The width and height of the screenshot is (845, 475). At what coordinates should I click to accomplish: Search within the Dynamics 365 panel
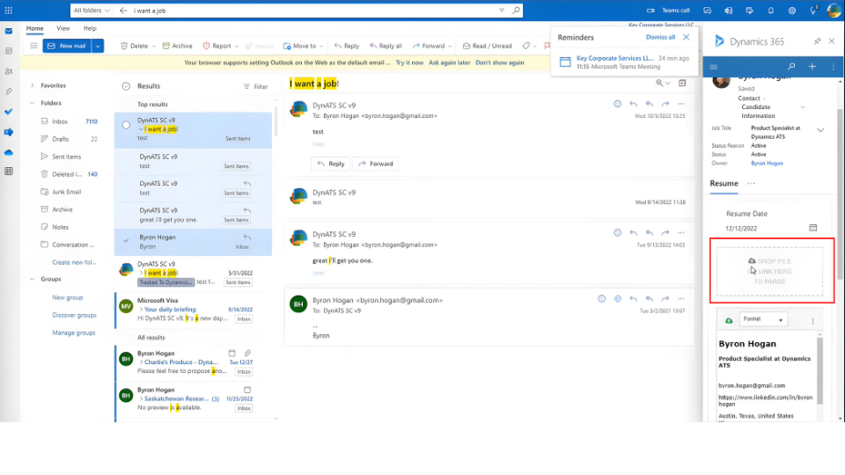[791, 67]
